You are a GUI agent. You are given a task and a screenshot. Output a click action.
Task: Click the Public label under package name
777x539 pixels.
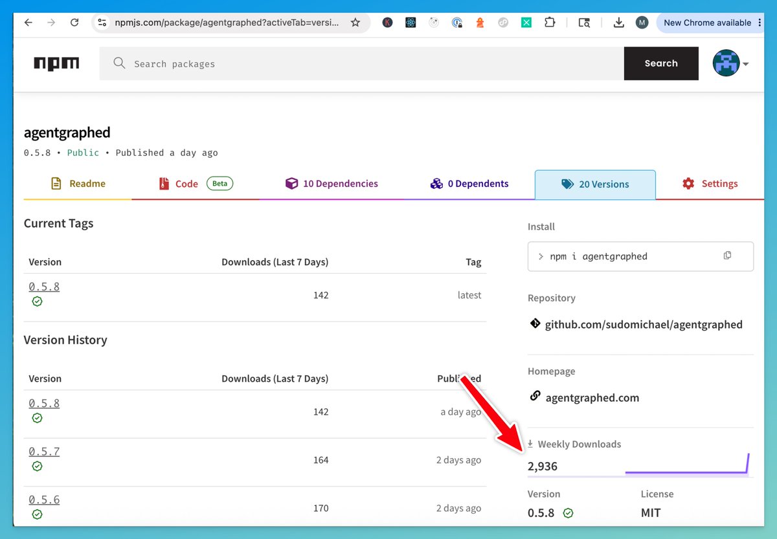pos(84,153)
